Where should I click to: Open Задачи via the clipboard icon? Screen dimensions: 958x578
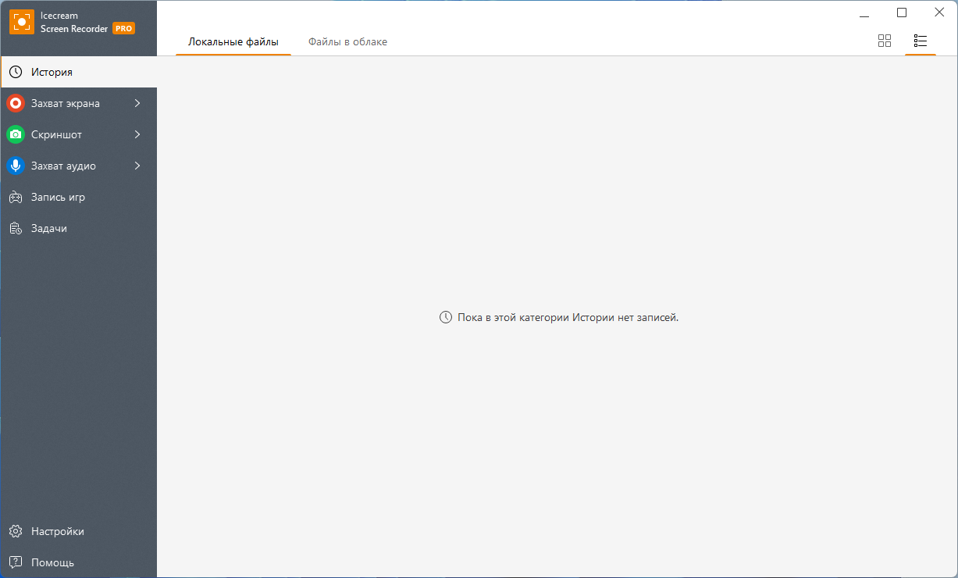(16, 228)
